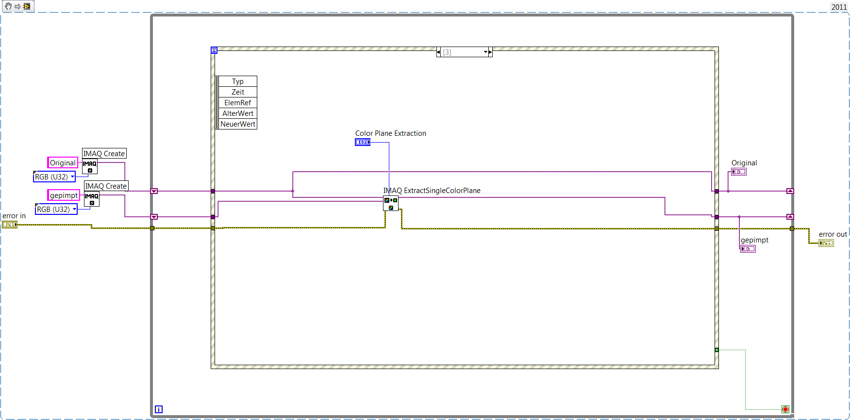Select ElemRef in the event data node
The image size is (850, 420).
pos(238,103)
